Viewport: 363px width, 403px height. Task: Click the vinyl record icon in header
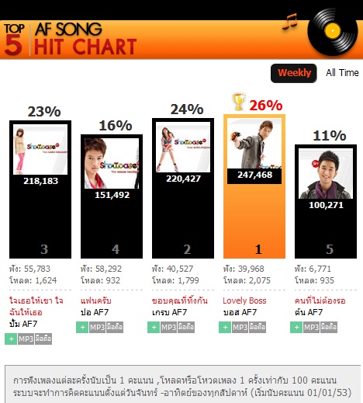coord(333,32)
